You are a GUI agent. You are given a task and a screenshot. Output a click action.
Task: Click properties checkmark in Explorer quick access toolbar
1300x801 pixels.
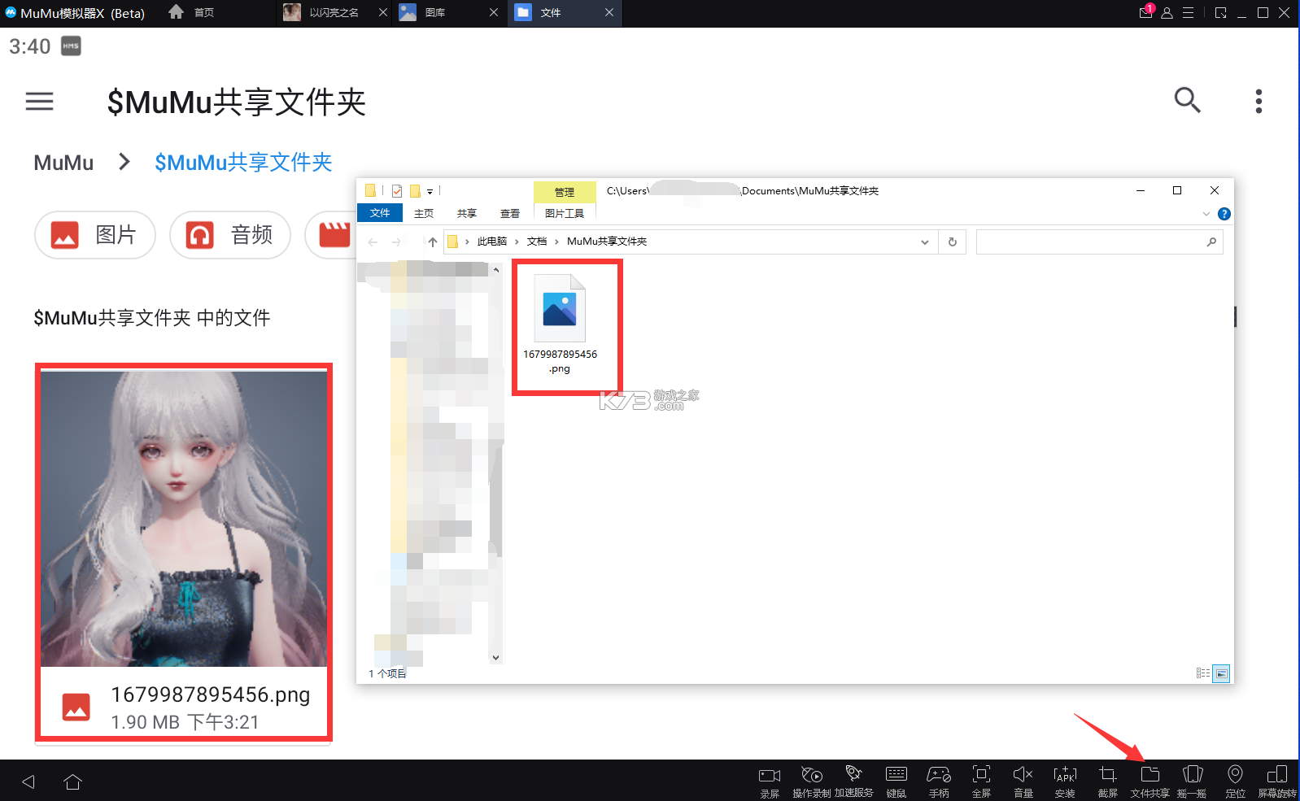pyautogui.click(x=397, y=191)
